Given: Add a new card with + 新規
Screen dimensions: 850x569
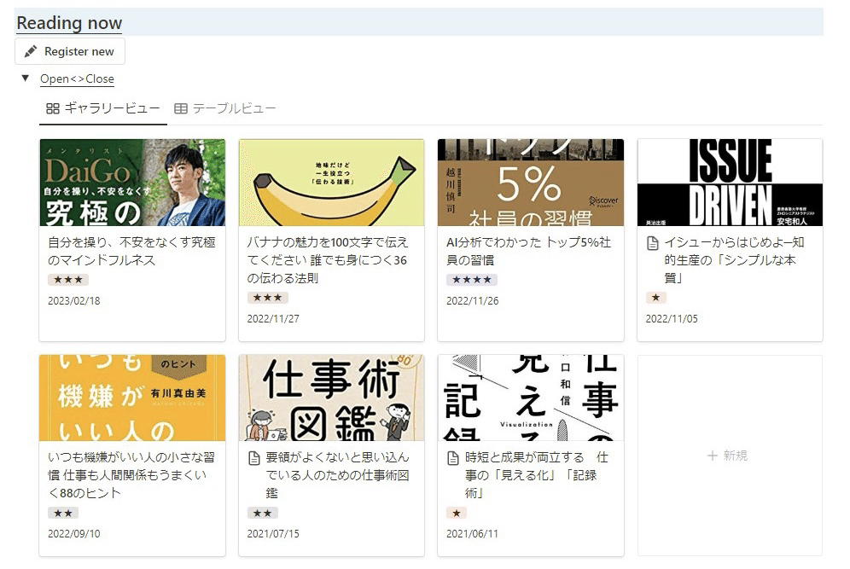Looking at the screenshot, I should tap(730, 456).
